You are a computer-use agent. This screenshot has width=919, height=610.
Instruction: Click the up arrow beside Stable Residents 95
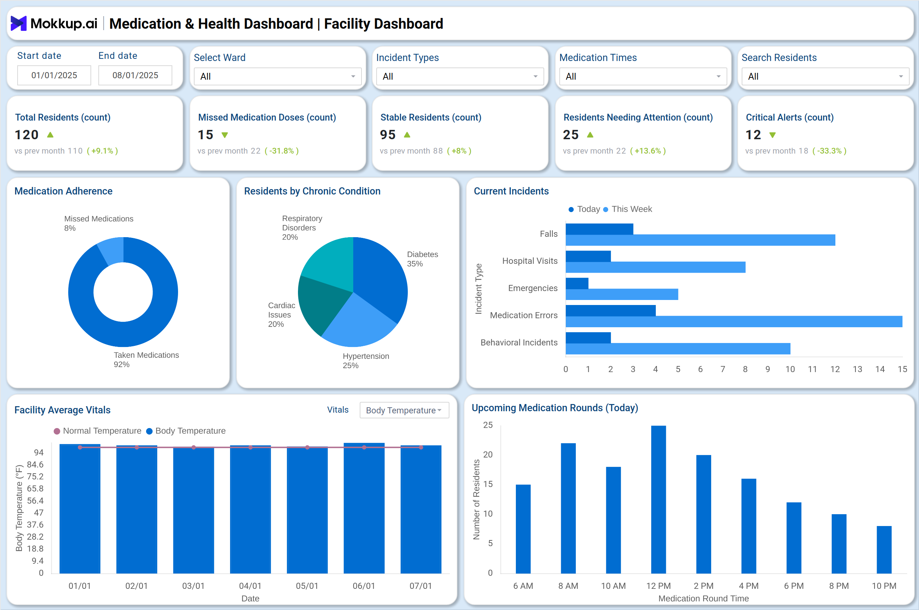click(x=407, y=135)
